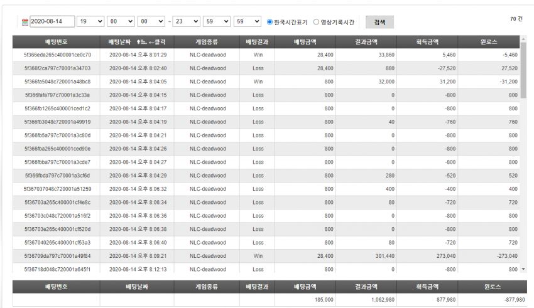
Task: Select the 영상기록시간 radio button
Action: pyautogui.click(x=316, y=22)
